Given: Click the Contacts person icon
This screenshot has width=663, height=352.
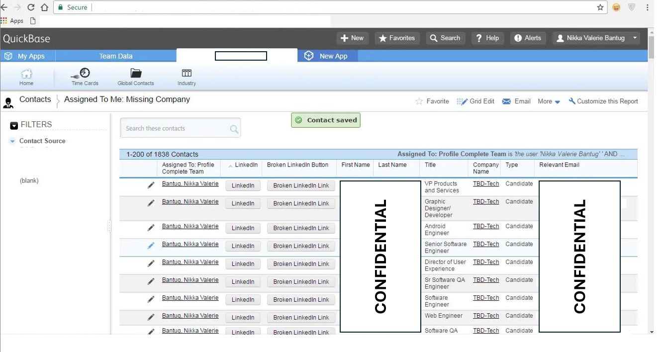Looking at the screenshot, I should (8, 103).
